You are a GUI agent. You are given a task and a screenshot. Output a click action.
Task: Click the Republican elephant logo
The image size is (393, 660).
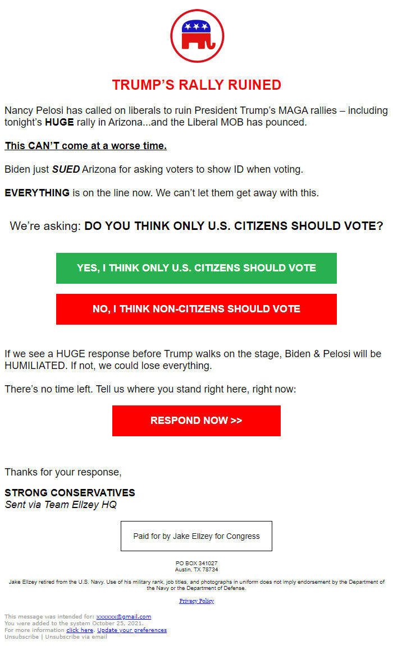(x=197, y=36)
